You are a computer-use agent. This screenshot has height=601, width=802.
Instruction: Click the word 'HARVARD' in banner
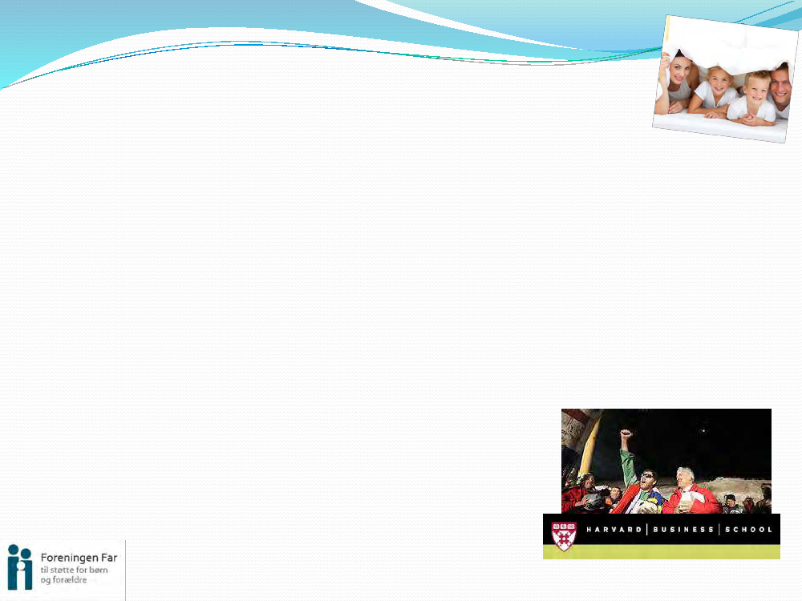point(614,530)
